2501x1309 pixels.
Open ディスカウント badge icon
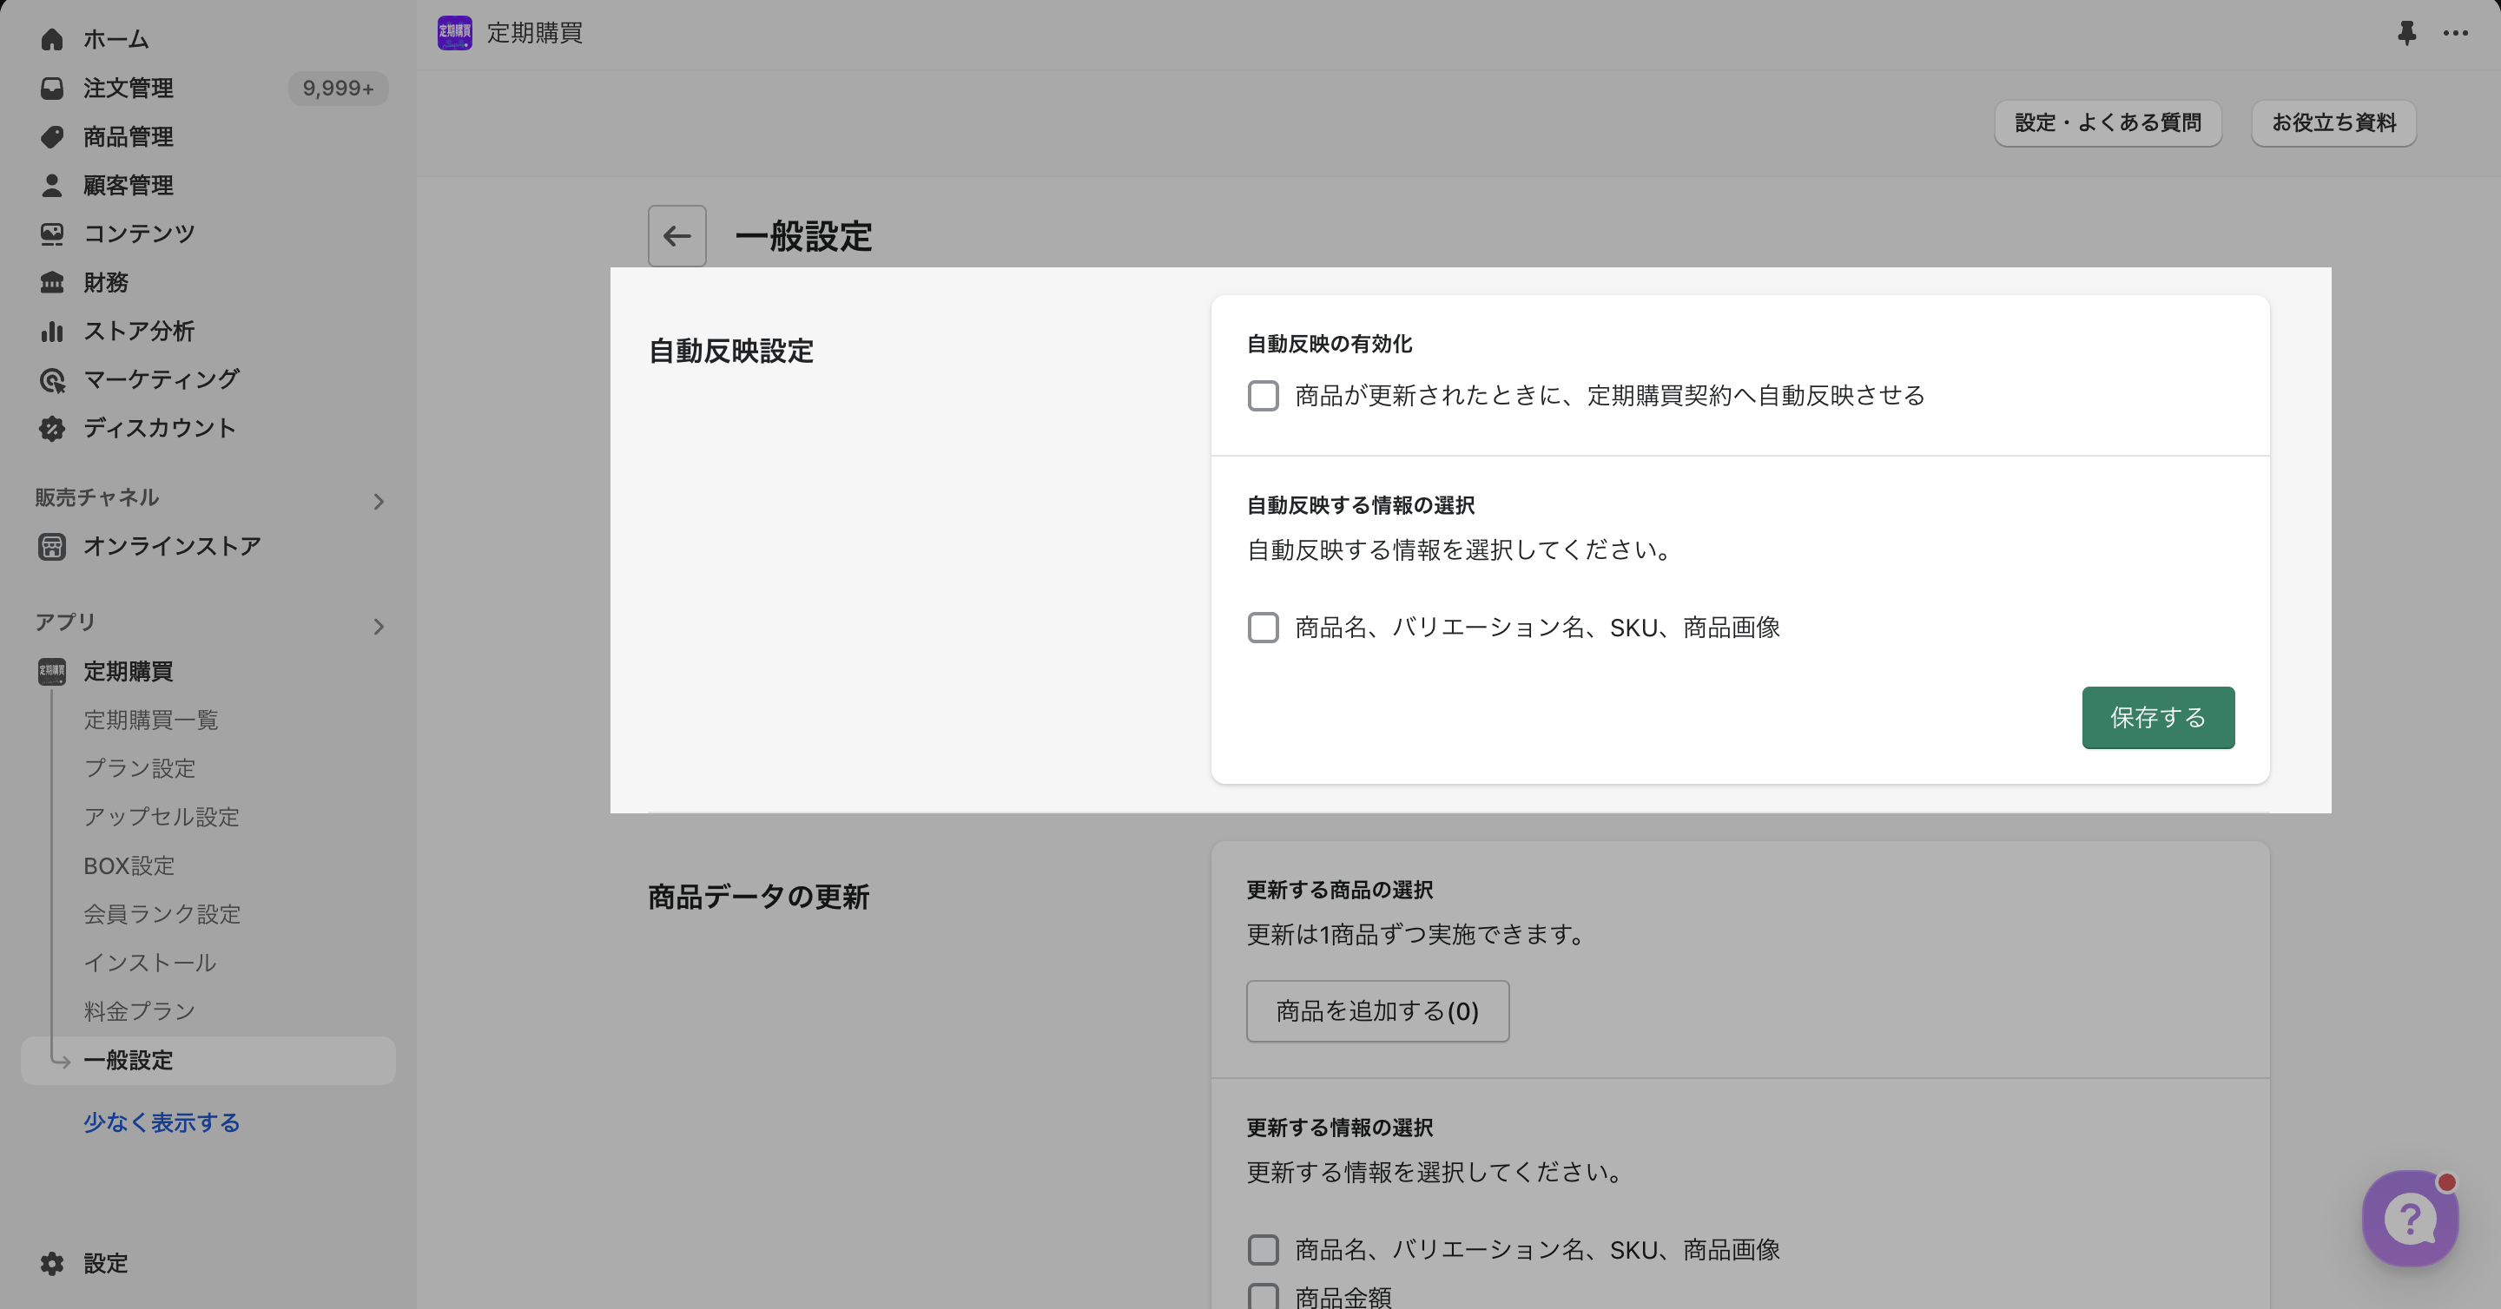coord(51,429)
